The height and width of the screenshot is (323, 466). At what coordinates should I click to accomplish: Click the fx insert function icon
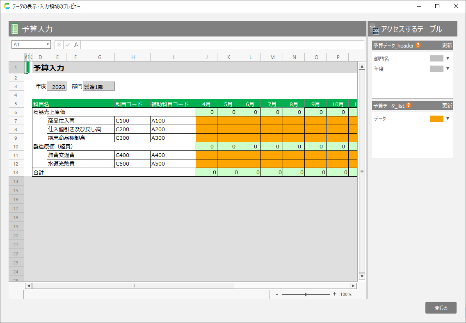76,45
